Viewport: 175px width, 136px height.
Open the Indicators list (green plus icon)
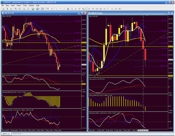(33, 9)
